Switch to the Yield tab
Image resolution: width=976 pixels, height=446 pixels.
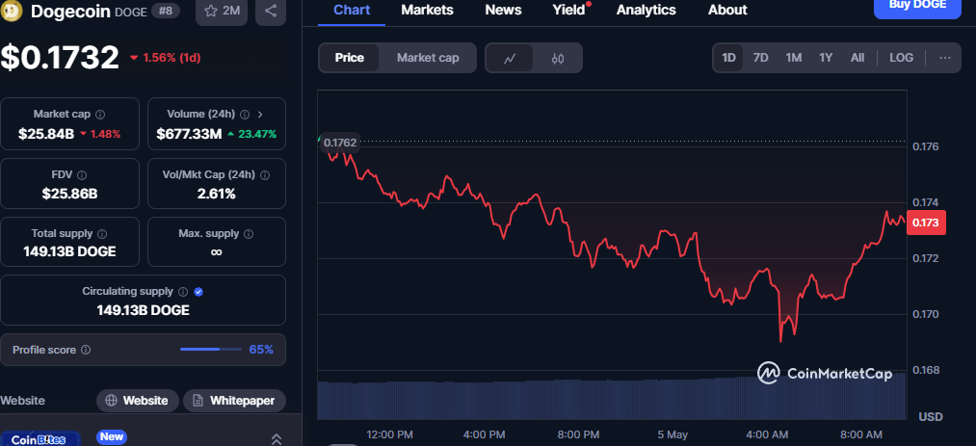[x=568, y=10]
